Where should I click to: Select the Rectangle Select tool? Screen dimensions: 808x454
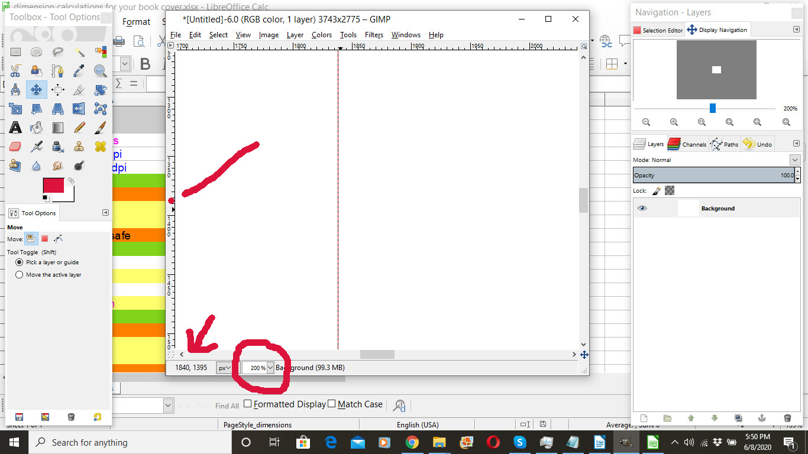point(15,52)
